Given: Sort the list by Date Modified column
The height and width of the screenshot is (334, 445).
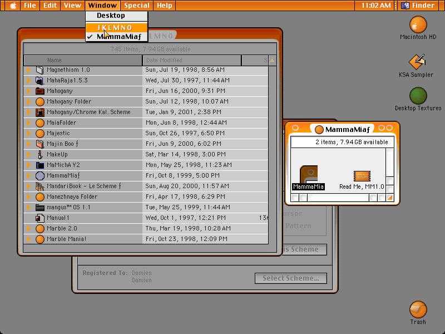Looking at the screenshot, I should click(192, 61).
